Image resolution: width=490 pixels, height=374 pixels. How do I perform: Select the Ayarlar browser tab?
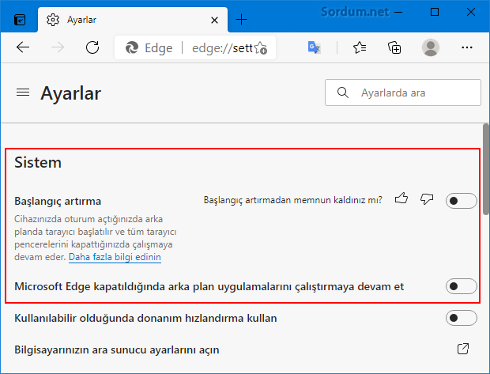133,20
